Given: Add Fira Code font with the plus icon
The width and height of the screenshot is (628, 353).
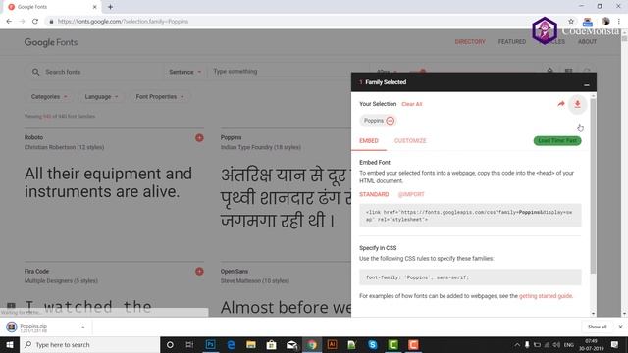Looking at the screenshot, I should point(199,272).
